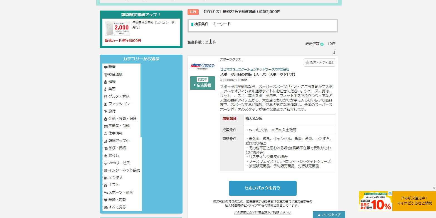Select the 金融・投資・保険 category label

(122, 119)
